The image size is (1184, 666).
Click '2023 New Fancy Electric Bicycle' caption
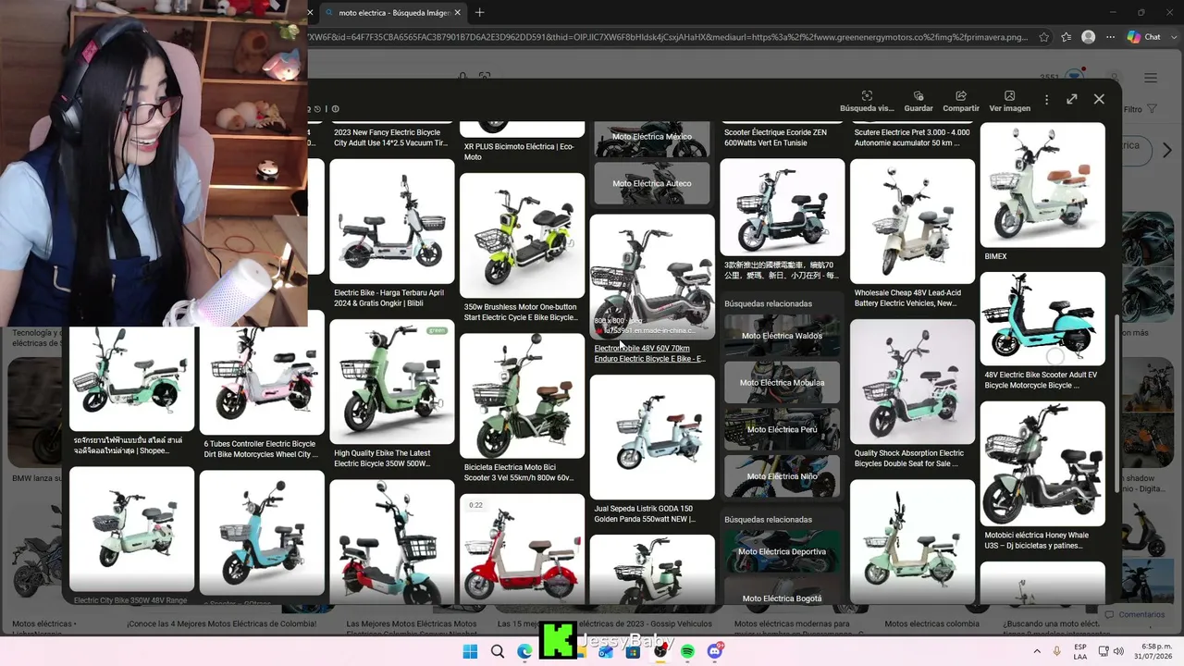click(390, 138)
